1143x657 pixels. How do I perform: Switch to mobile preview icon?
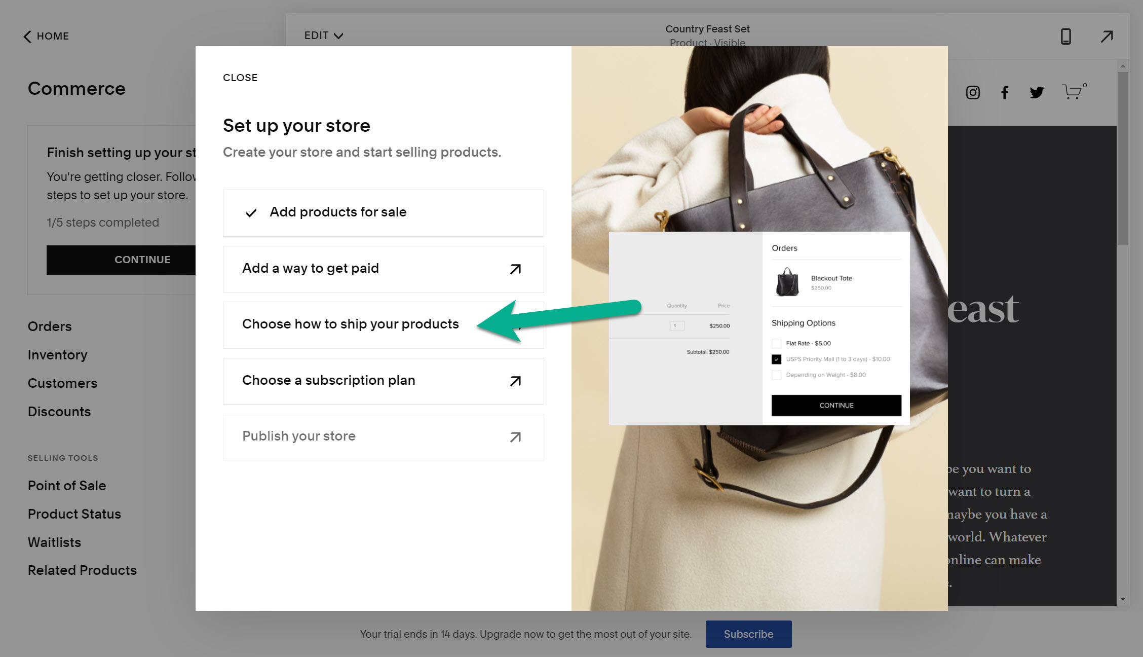tap(1065, 36)
